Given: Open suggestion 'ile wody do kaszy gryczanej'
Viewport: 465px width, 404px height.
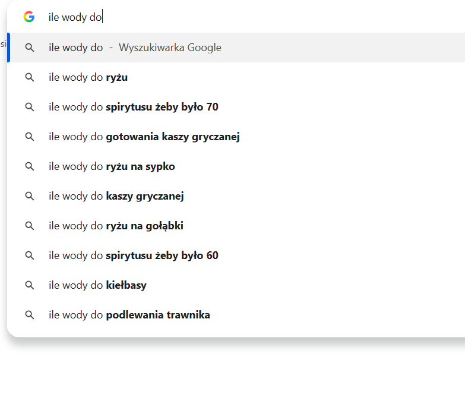Looking at the screenshot, I should (x=236, y=196).
